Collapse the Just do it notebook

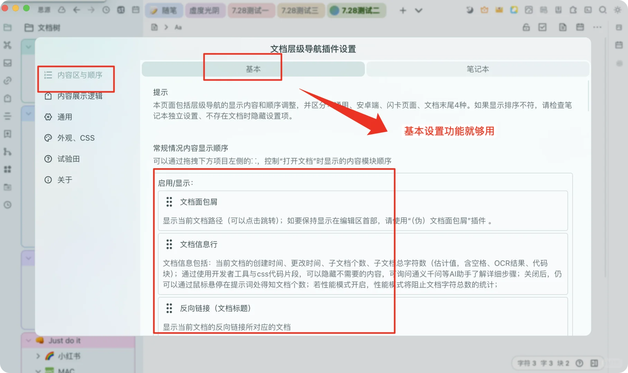point(28,340)
